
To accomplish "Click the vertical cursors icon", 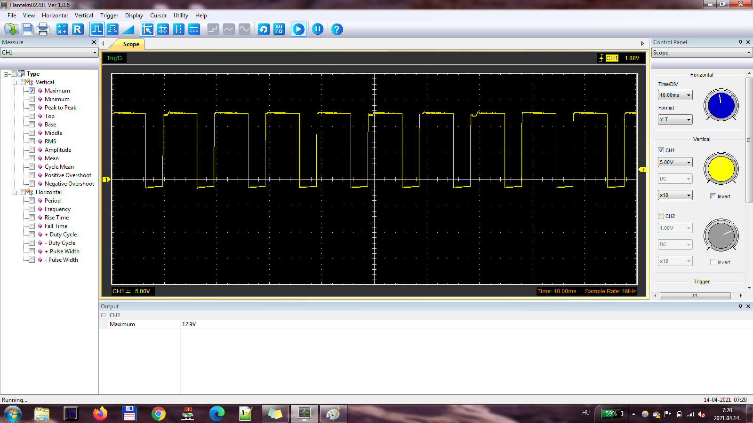I will click(178, 29).
